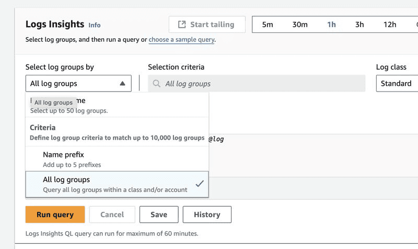
Task: Click the Start tailing external-link icon
Action: 182,25
